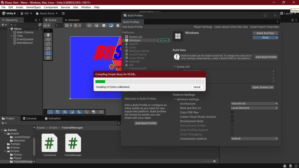Viewport: 299px width, 168px height.
Task: Toggle Copy PDB files checkbox
Action: (232, 112)
